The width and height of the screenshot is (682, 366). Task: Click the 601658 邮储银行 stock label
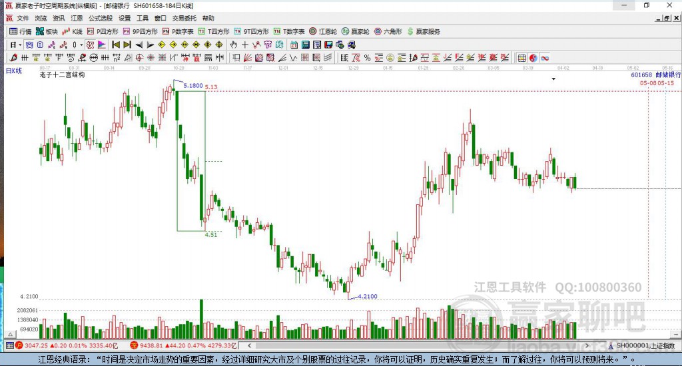tap(655, 75)
